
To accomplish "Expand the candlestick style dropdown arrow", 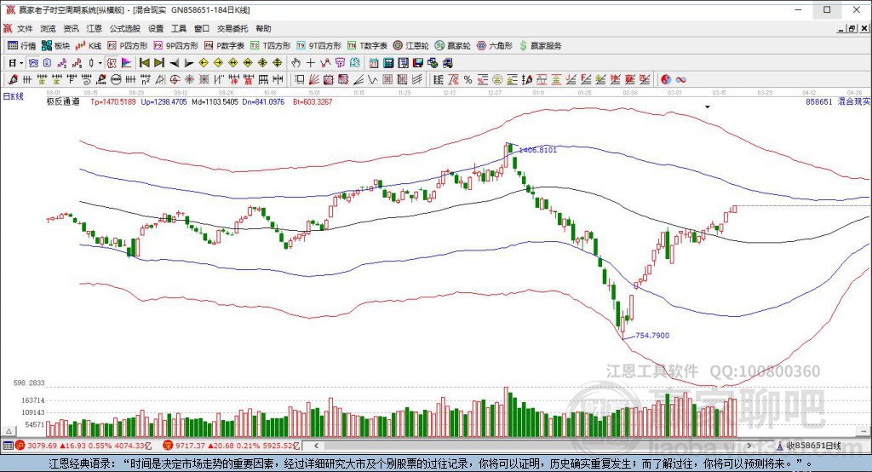I will [x=100, y=63].
